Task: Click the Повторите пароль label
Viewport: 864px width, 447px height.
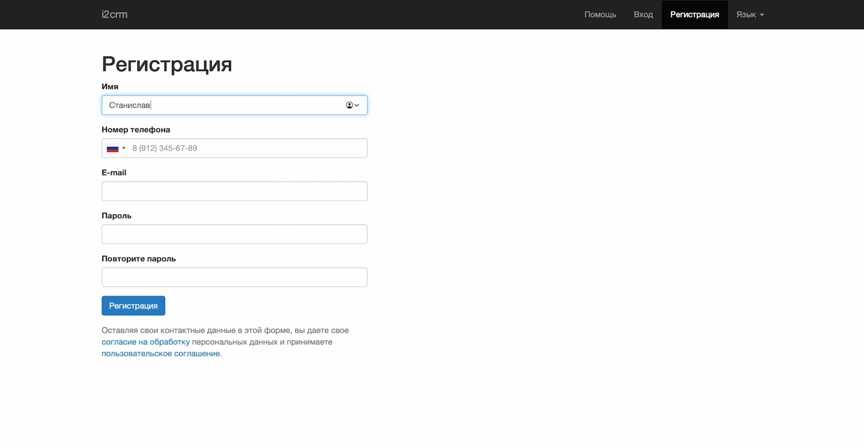Action: (x=138, y=259)
